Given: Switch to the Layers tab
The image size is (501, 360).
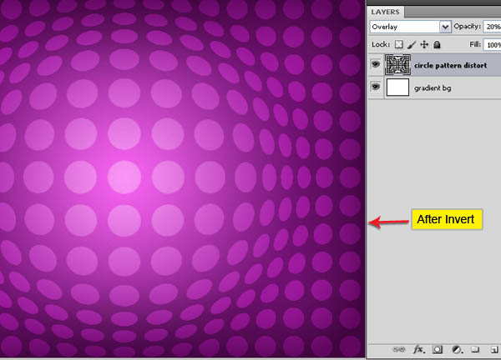Looking at the screenshot, I should point(385,12).
